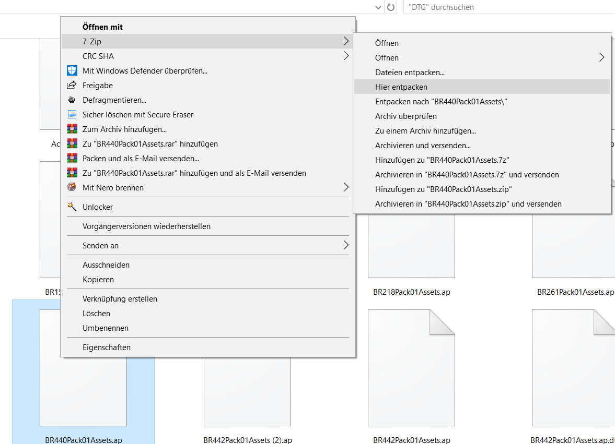Click the Freigabe share icon
This screenshot has width=615, height=444.
point(72,85)
